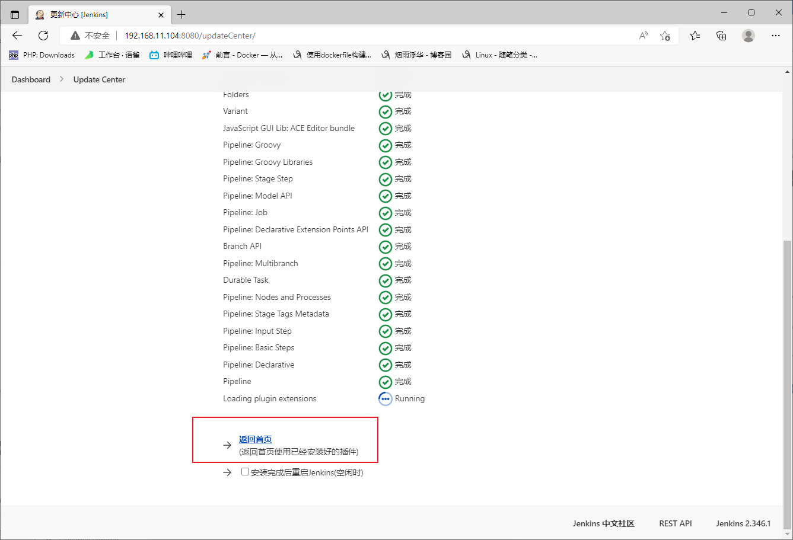793x540 pixels.
Task: Expand the chevron after Dashboard breadcrumb
Action: tap(62, 79)
